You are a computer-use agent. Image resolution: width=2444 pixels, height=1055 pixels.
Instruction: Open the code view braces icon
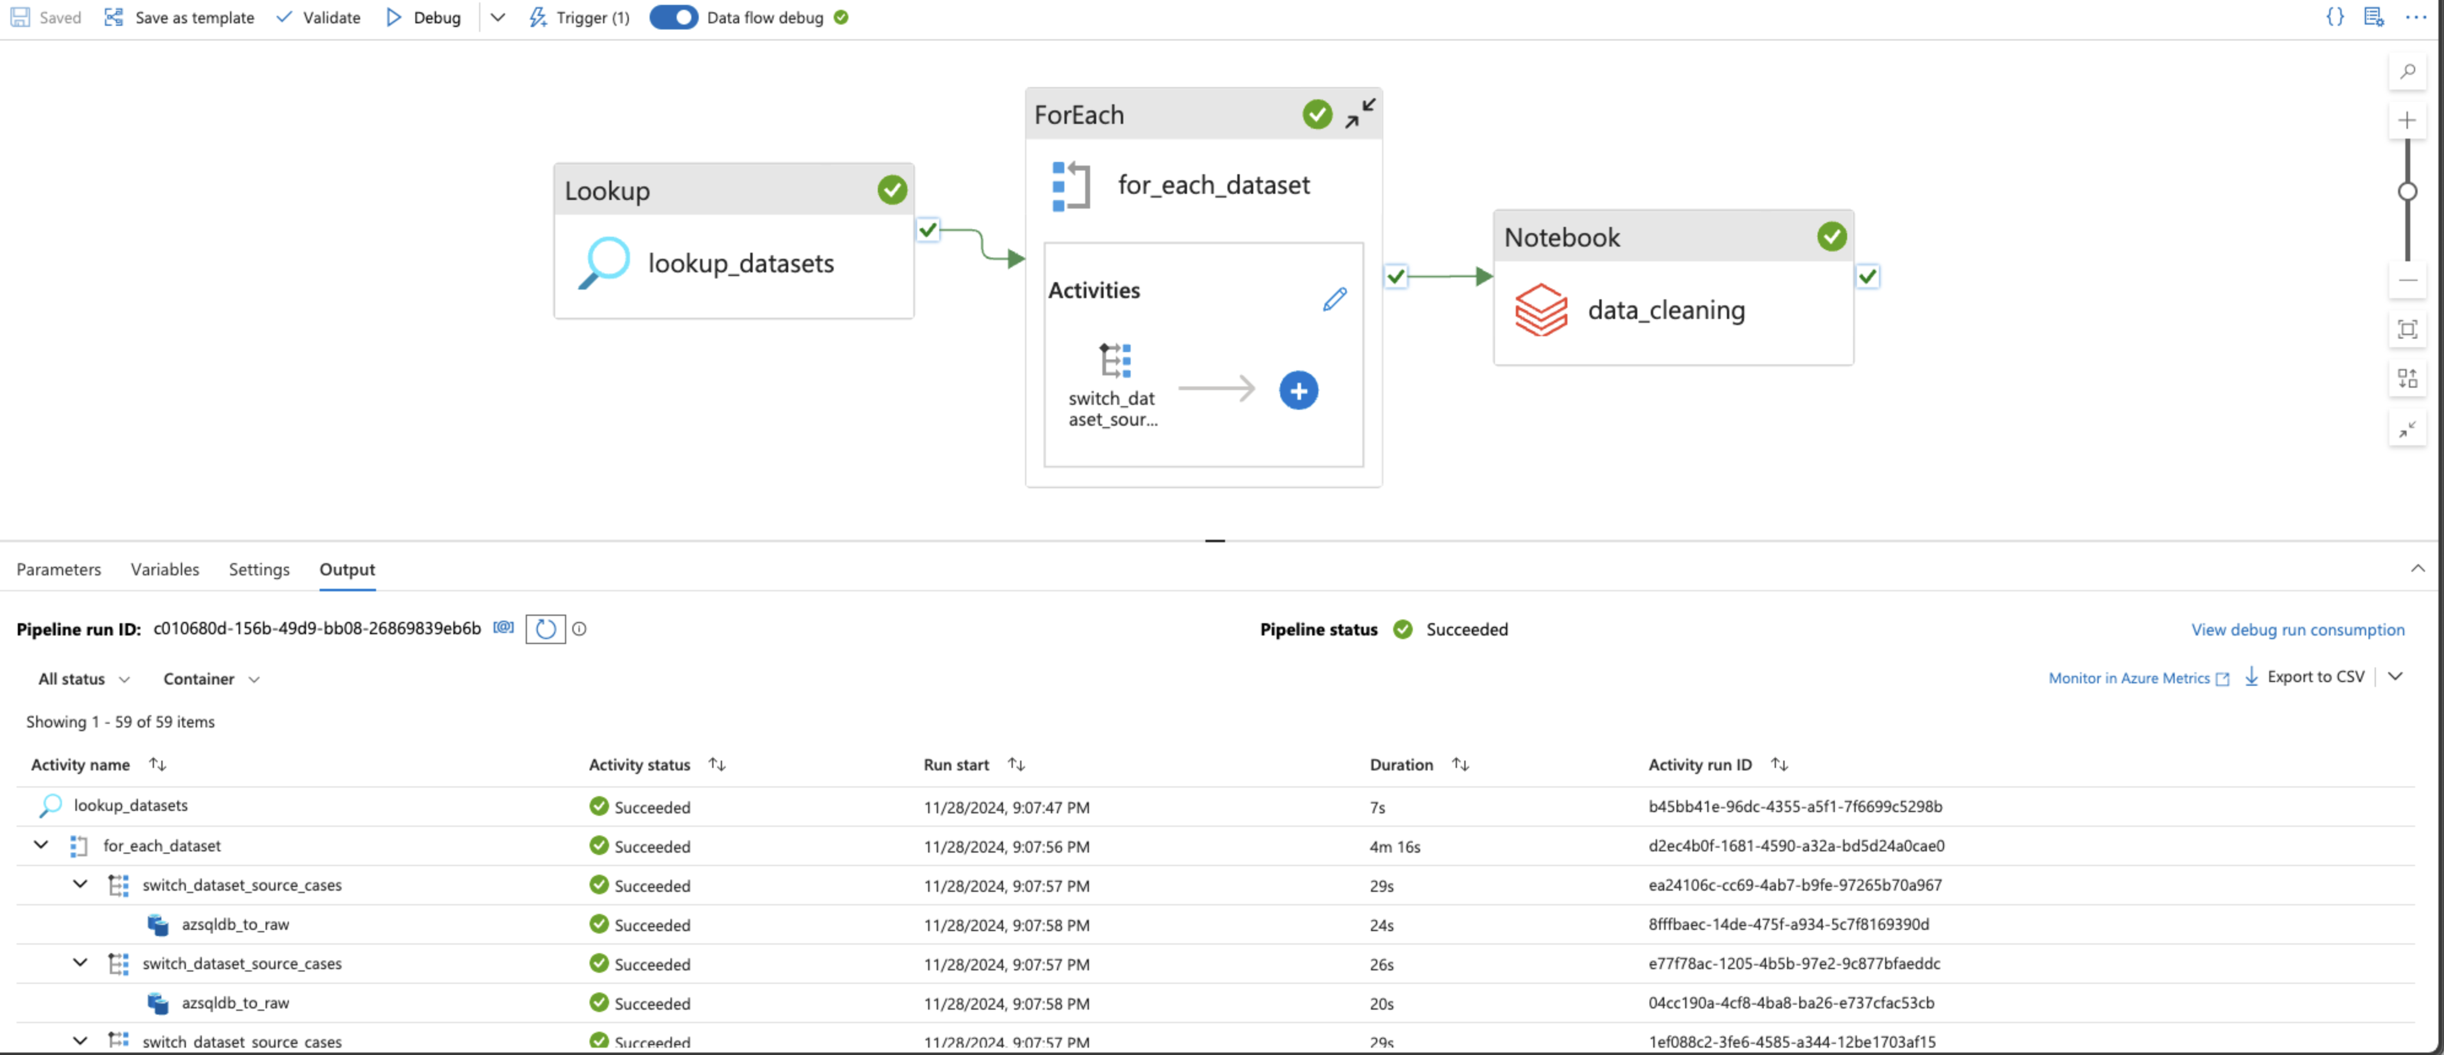[x=2334, y=17]
